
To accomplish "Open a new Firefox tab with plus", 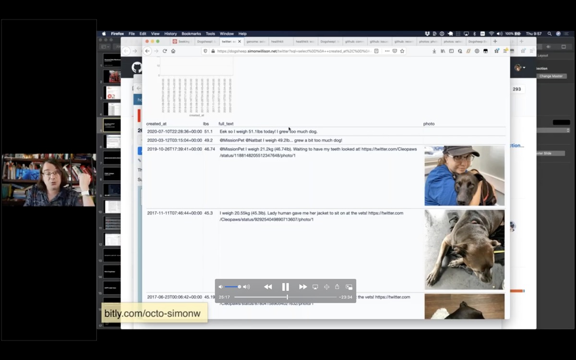I will (x=495, y=42).
